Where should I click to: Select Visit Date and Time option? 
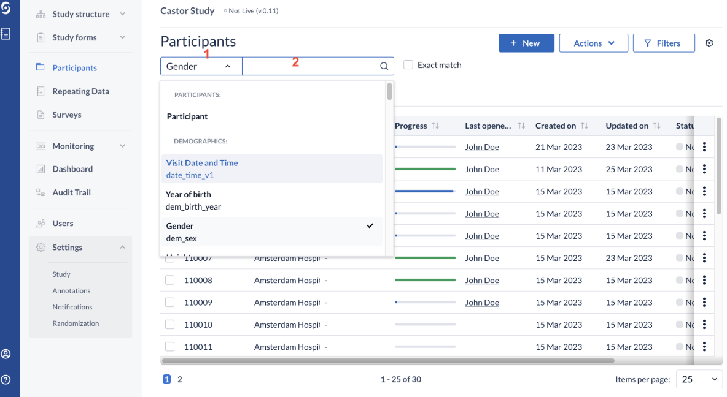tap(273, 169)
